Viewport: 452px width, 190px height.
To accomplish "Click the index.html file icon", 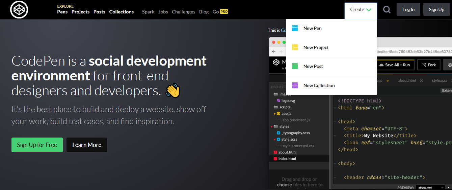I will [275, 159].
